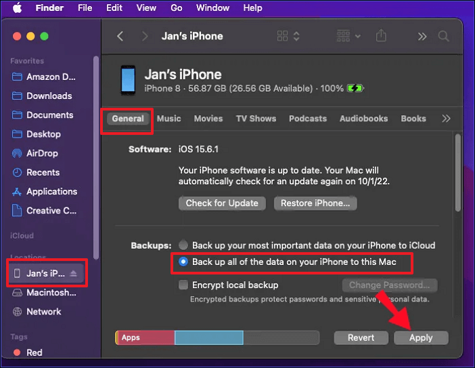The image size is (475, 368).
Task: Open Downloads folder in sidebar
Action: tap(42, 96)
